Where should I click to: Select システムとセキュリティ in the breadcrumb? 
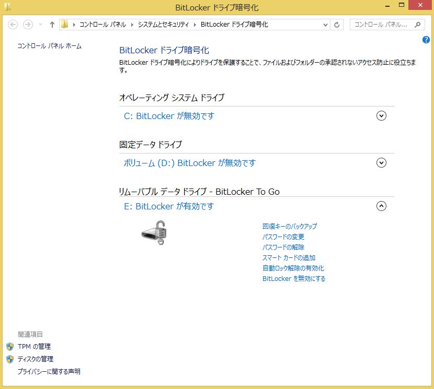(163, 25)
